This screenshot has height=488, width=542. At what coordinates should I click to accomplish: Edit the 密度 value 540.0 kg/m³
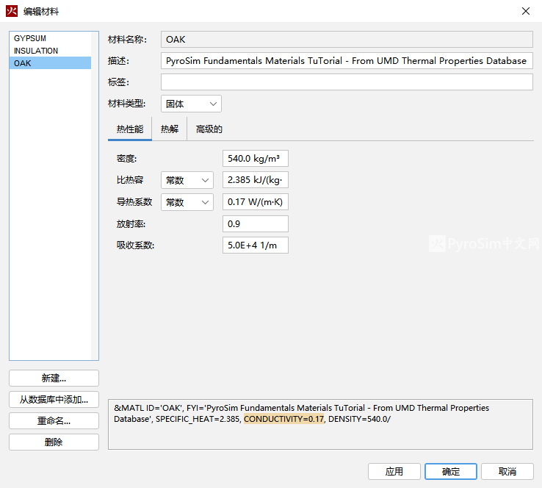pyautogui.click(x=256, y=159)
